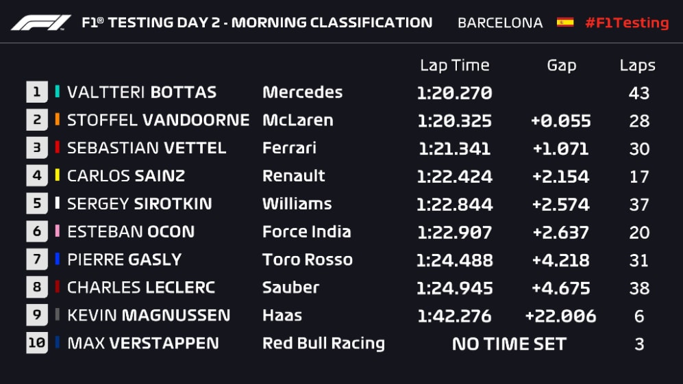Click the orange McLaren color bar

pos(58,120)
